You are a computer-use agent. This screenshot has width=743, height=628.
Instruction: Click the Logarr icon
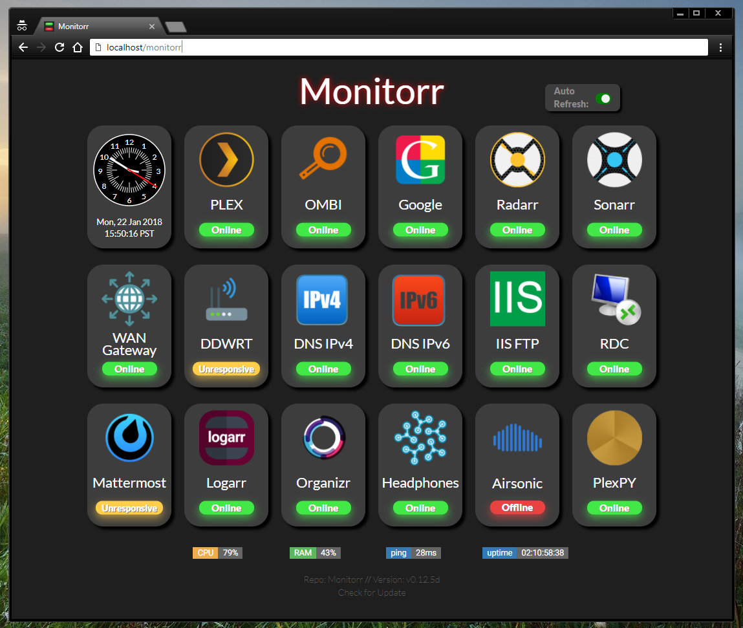pyautogui.click(x=226, y=437)
